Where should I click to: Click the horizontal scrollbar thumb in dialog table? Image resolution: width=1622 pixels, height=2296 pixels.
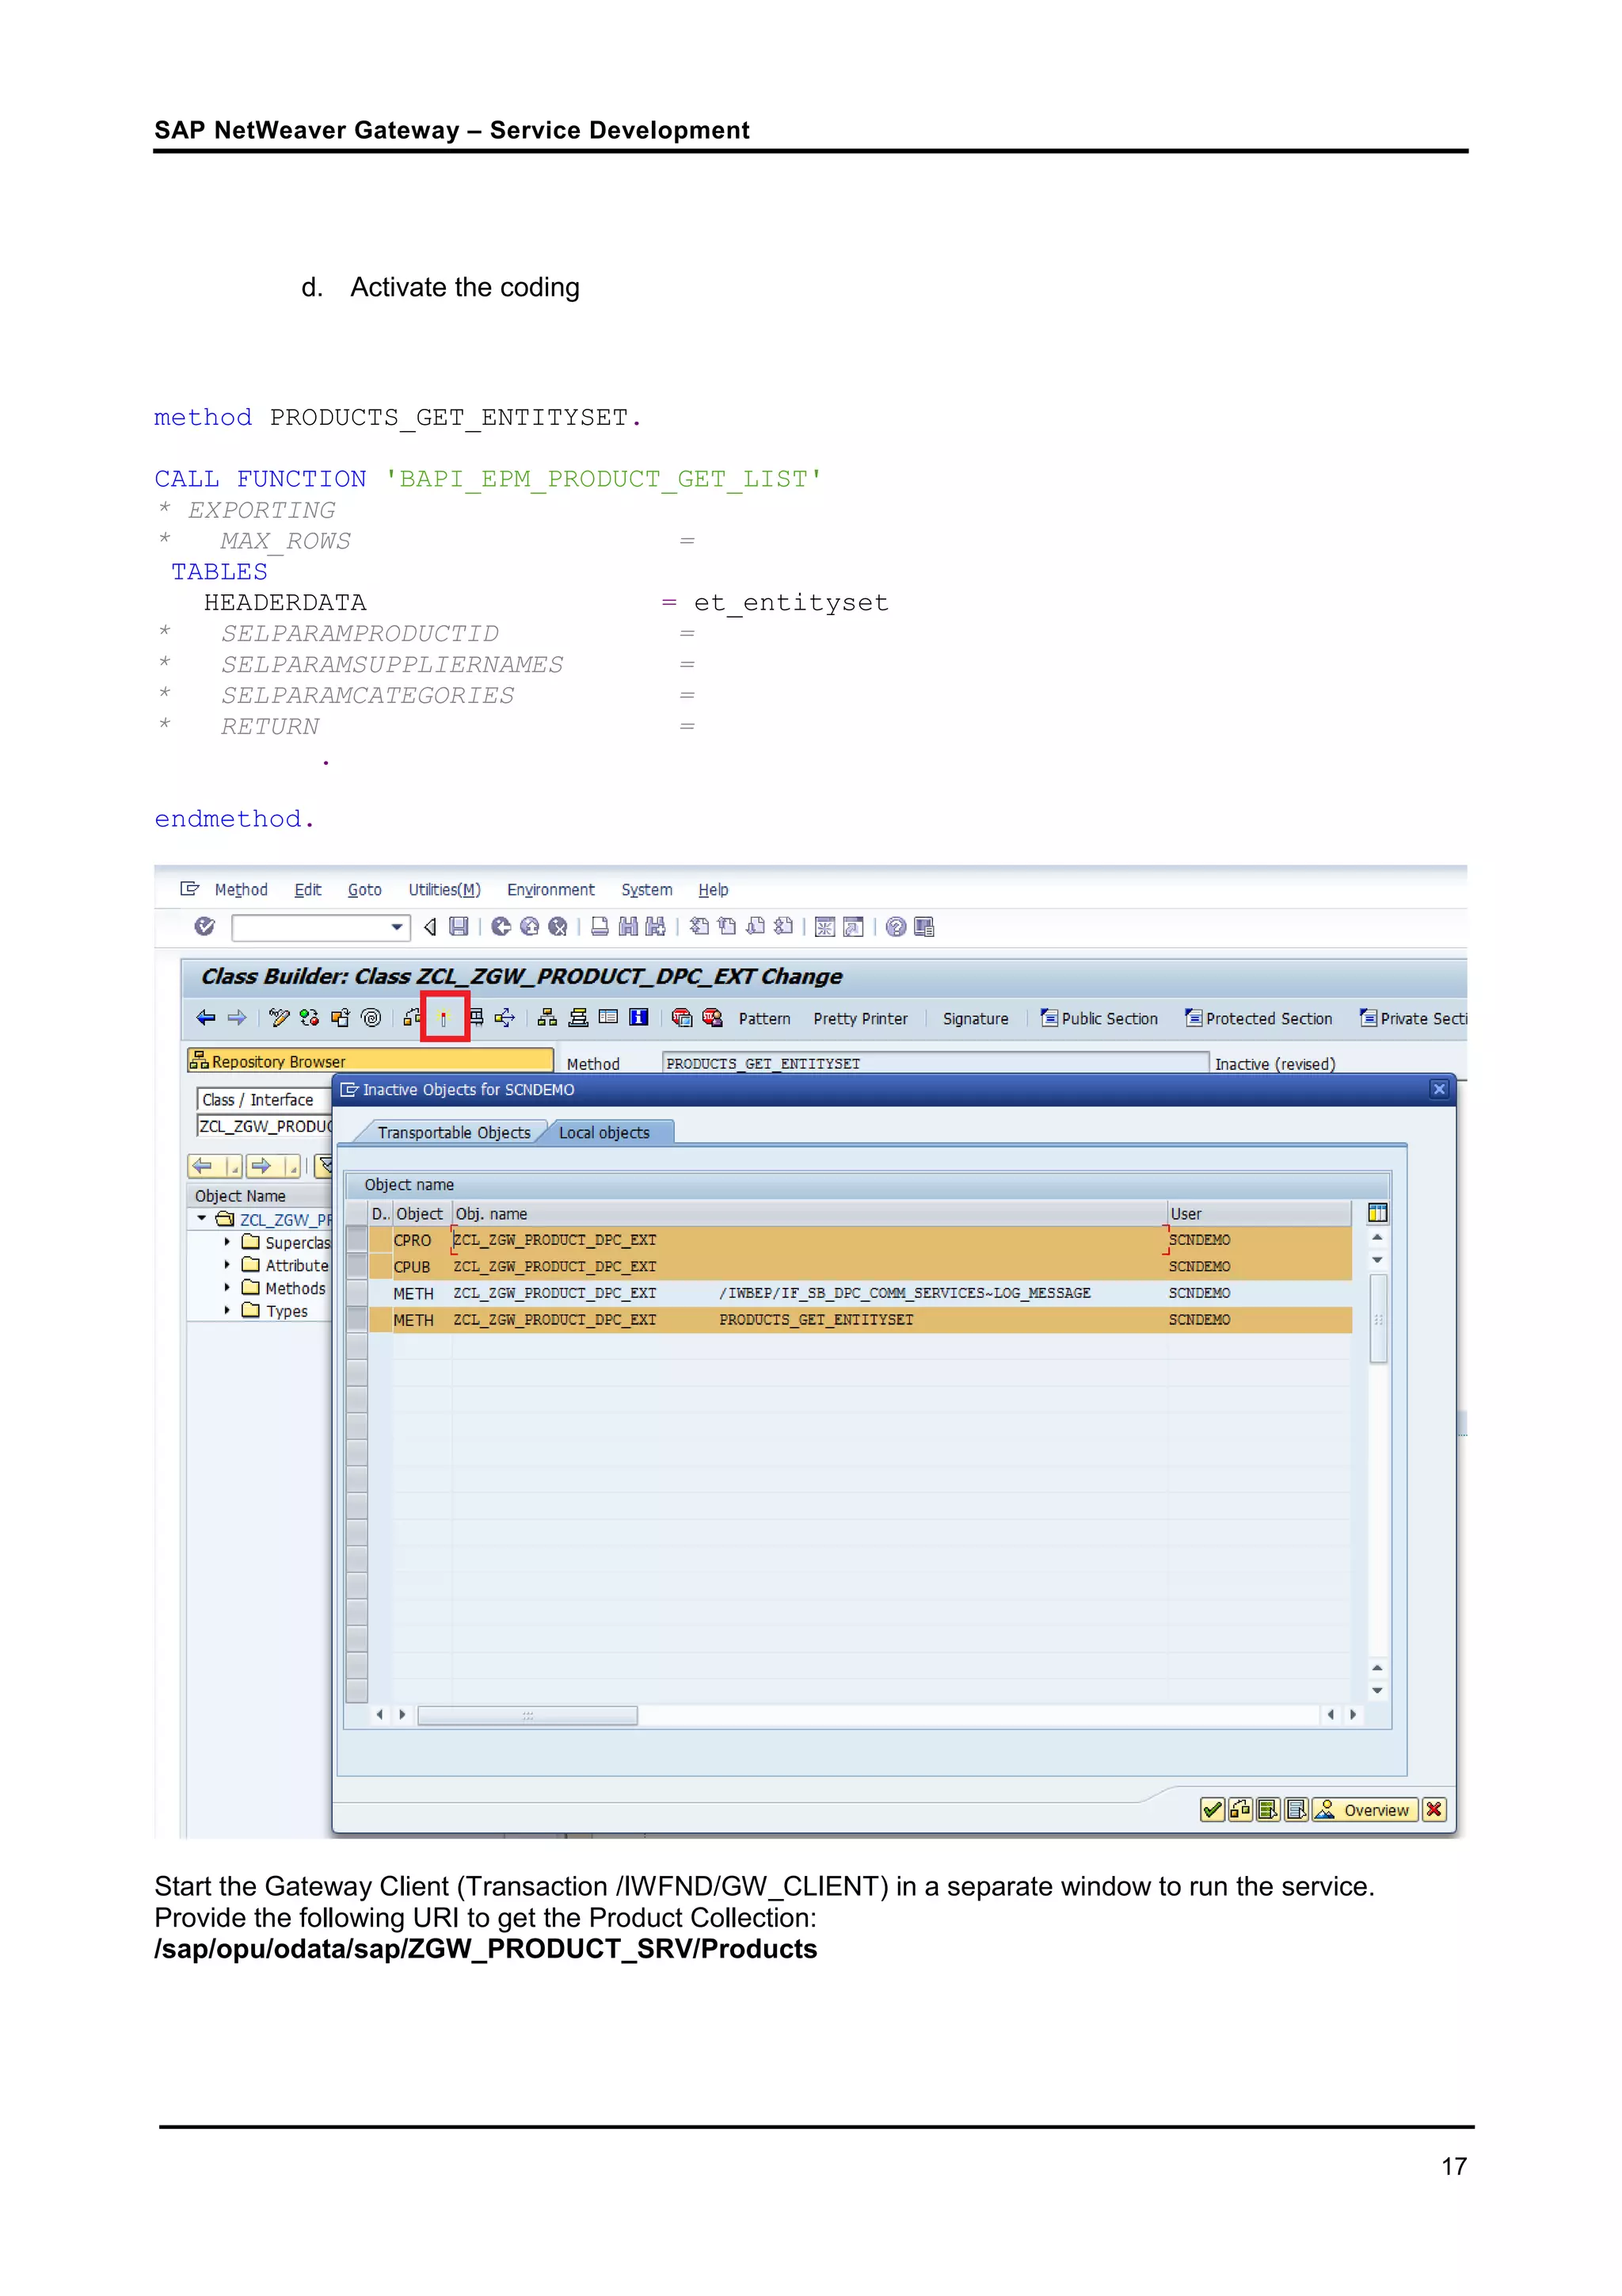click(527, 1715)
